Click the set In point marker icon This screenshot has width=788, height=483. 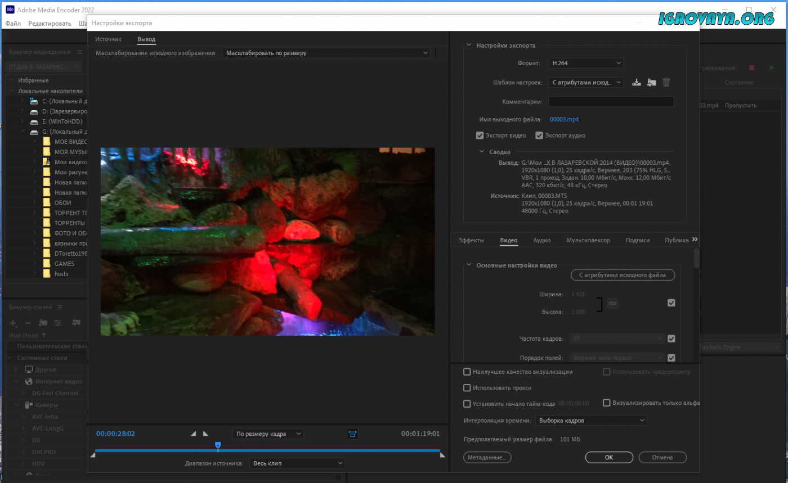(194, 434)
